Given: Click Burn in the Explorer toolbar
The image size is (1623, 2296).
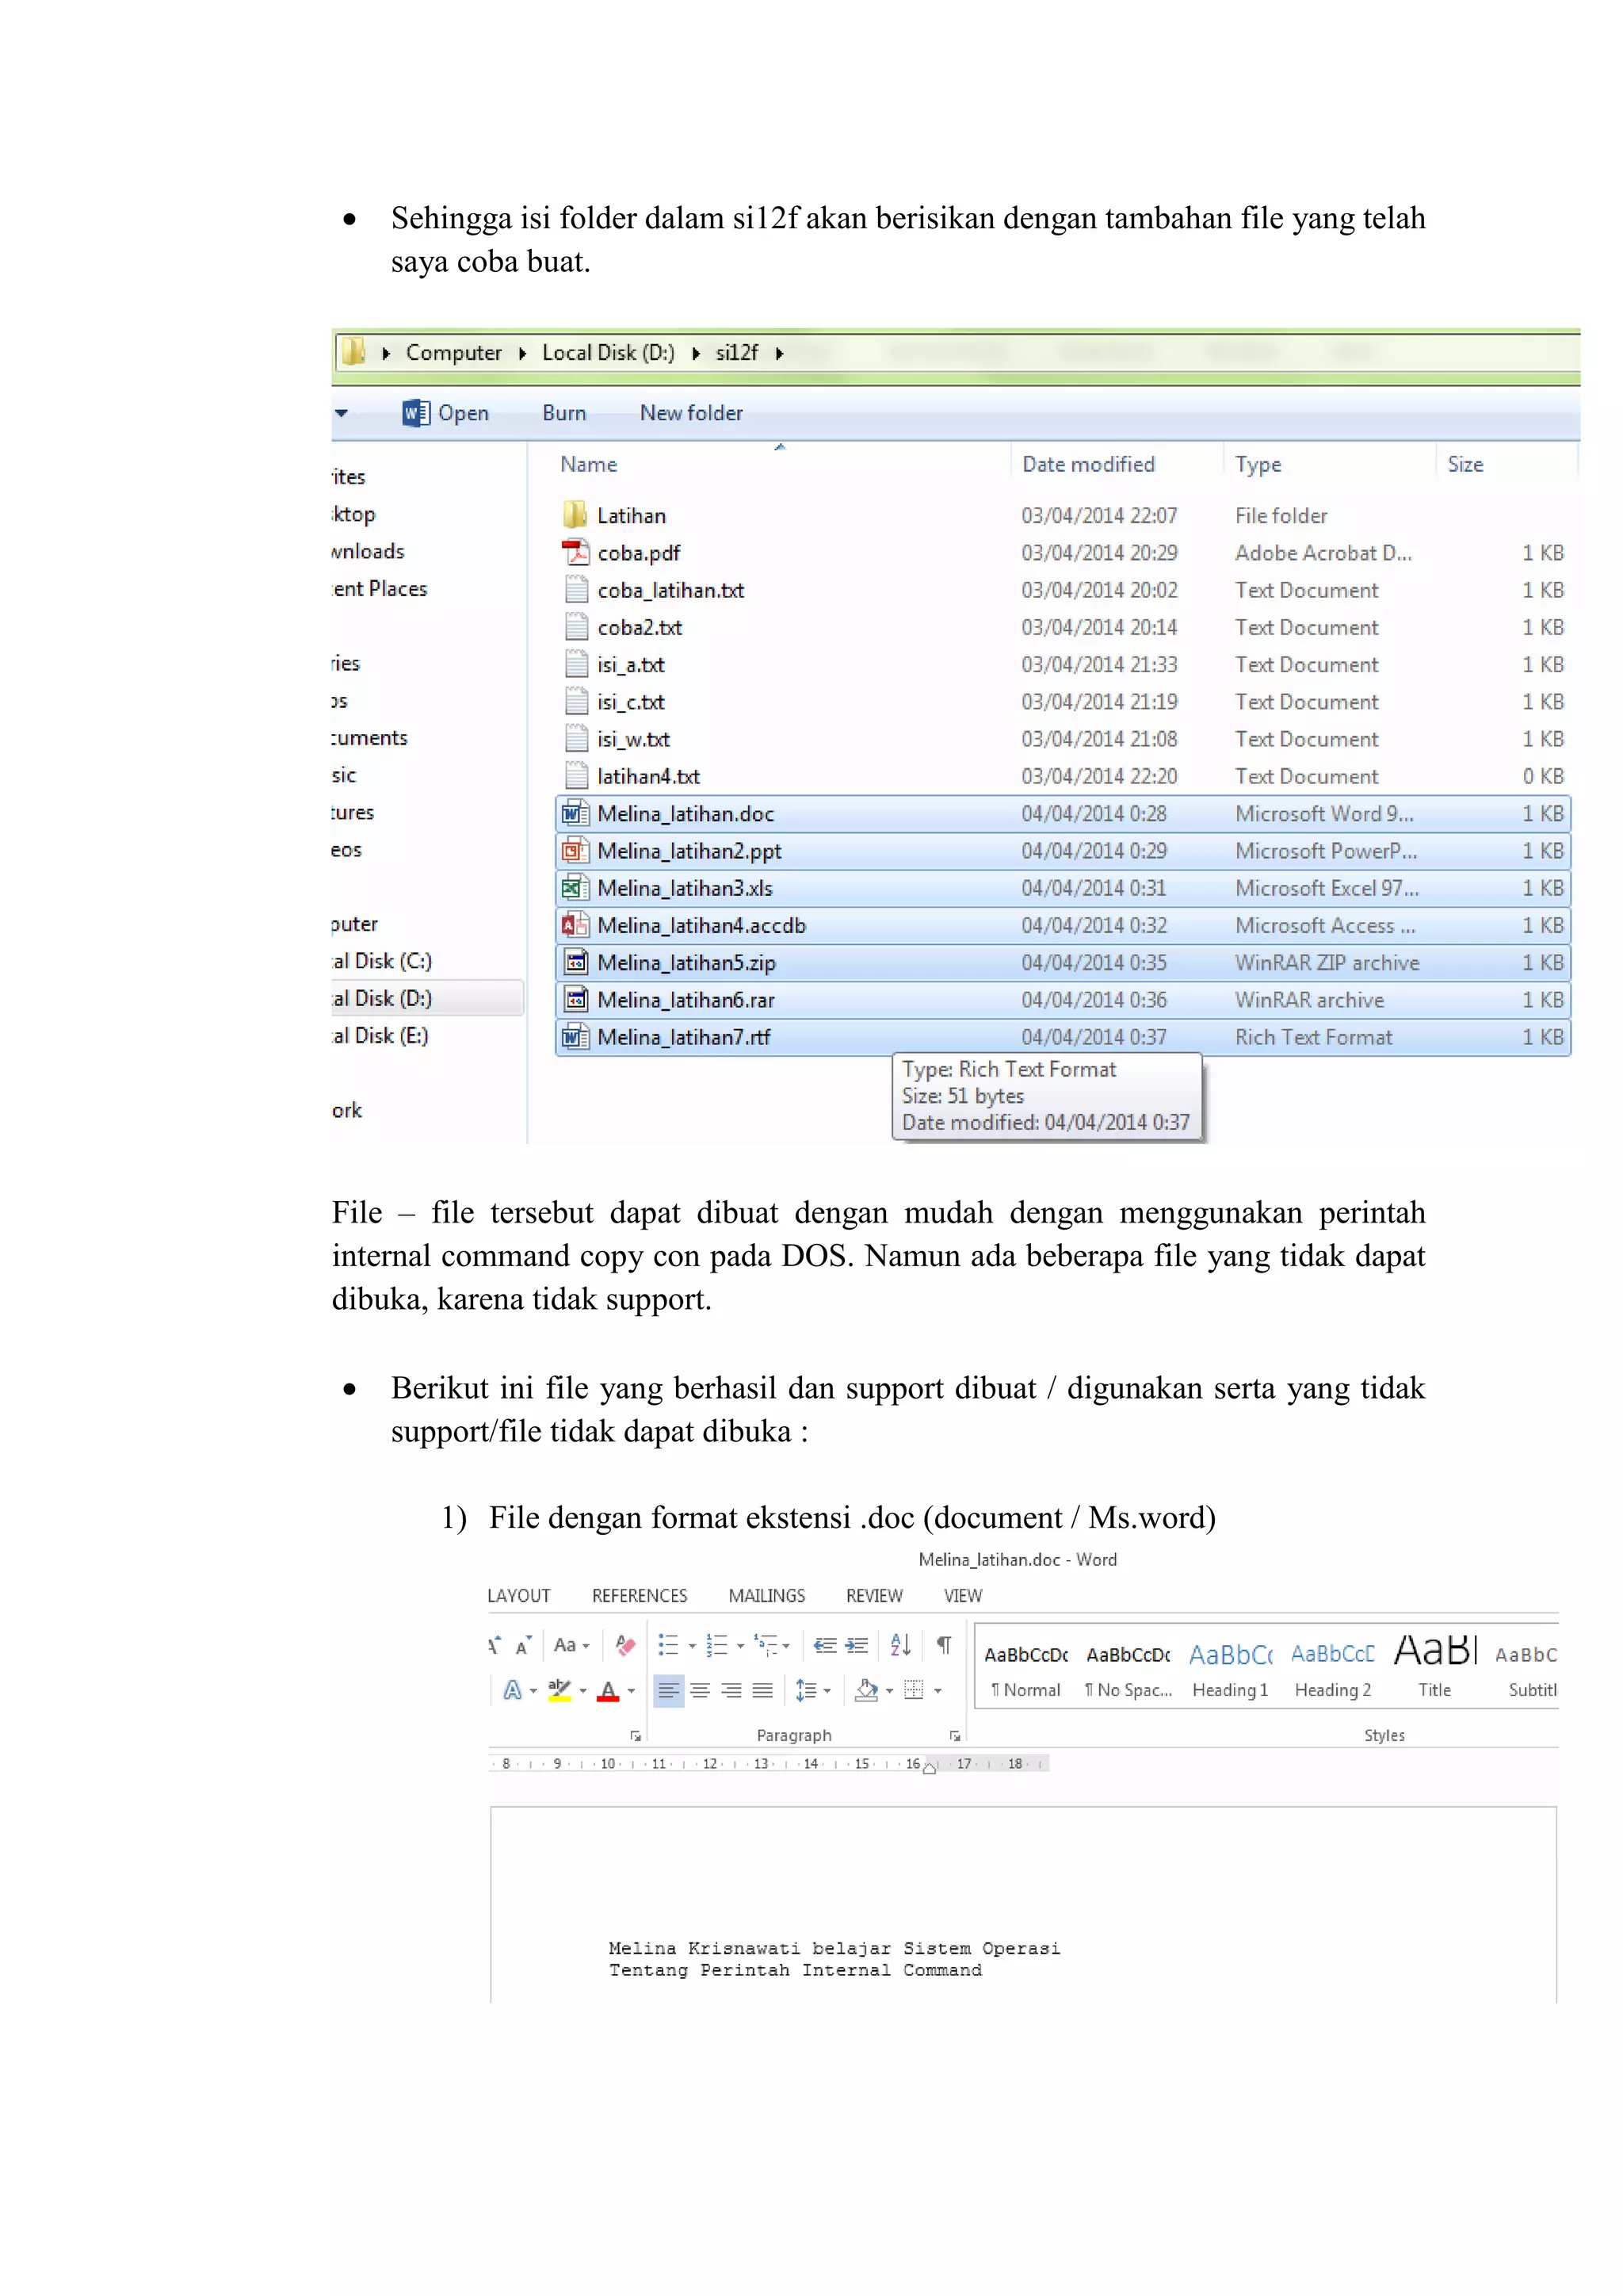Looking at the screenshot, I should point(565,413).
